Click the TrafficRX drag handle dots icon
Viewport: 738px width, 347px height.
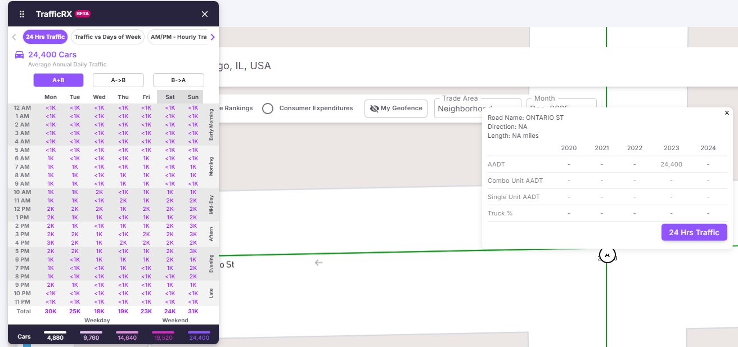[x=22, y=14]
